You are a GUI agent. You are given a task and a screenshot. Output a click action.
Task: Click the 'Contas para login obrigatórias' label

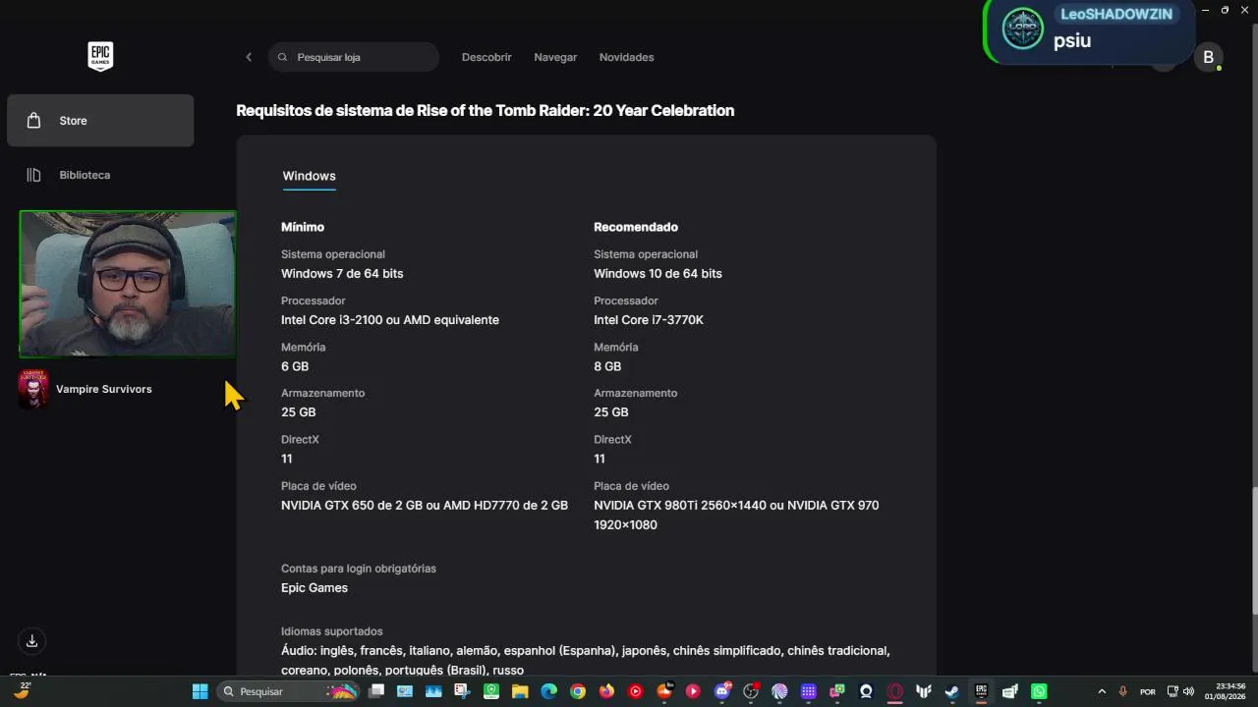pos(359,569)
